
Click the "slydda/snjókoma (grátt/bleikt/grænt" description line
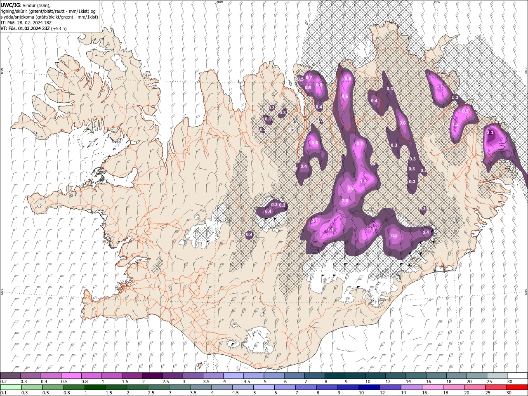pos(37,17)
